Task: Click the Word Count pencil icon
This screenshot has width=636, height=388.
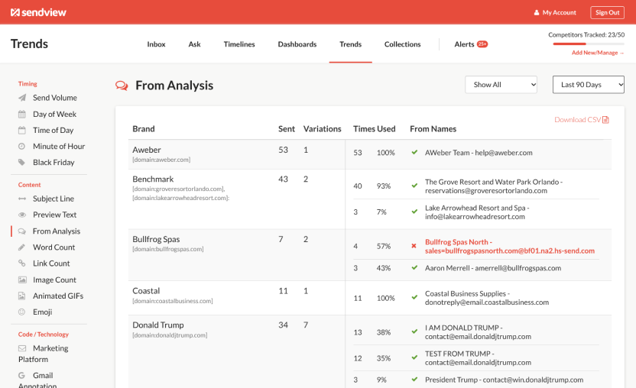Action: (22, 247)
